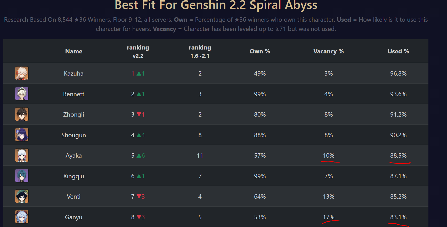Select Xingqiu's avatar icon
447x227 pixels.
coord(22,176)
